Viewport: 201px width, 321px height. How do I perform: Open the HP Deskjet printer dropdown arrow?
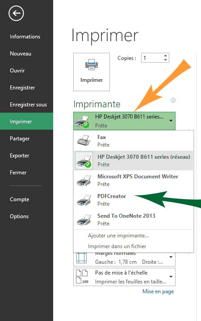point(171,121)
